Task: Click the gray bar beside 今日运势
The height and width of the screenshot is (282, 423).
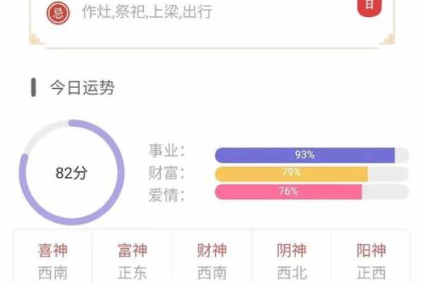Action: [x=33, y=88]
